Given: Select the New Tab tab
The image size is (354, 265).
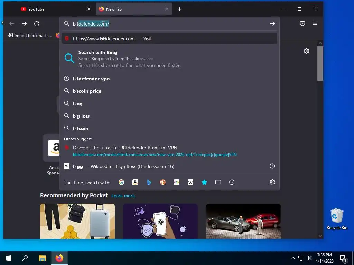Looking at the screenshot, I should pyautogui.click(x=134, y=9).
